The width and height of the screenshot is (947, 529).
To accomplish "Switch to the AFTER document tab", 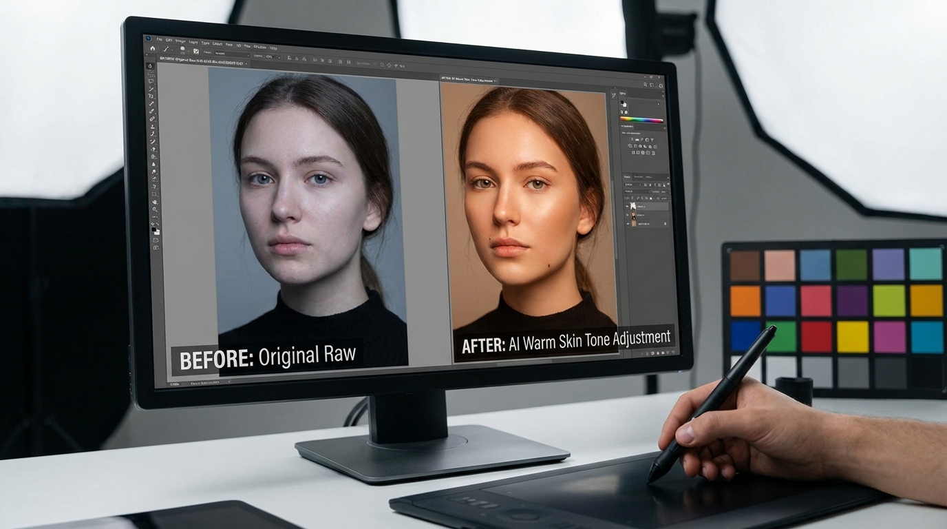I will pos(468,80).
